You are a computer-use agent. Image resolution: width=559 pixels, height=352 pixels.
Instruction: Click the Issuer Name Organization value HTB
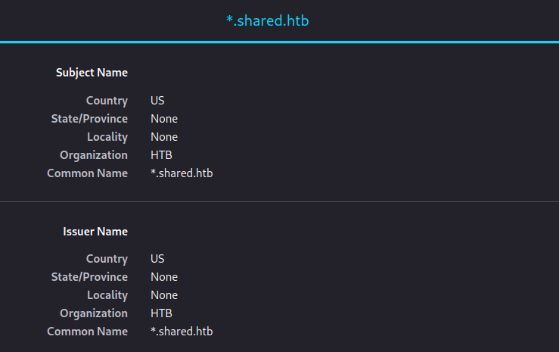[x=161, y=313]
